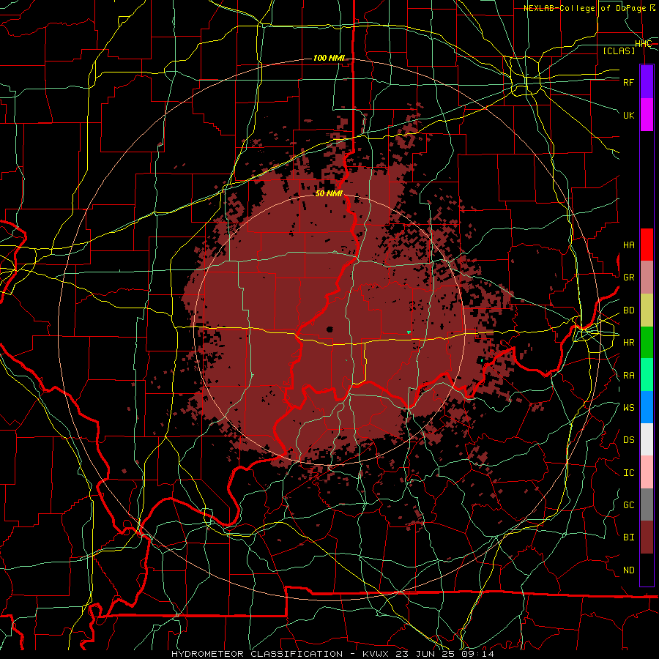Click the DS legend label

628,440
